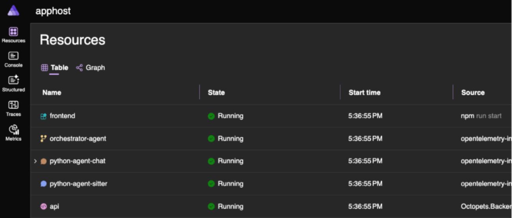Switch to the Graph view tab
This screenshot has width=513, height=218.
tap(91, 68)
